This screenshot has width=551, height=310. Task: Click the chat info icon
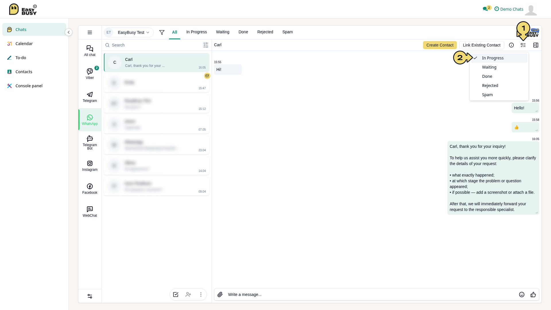(511, 45)
